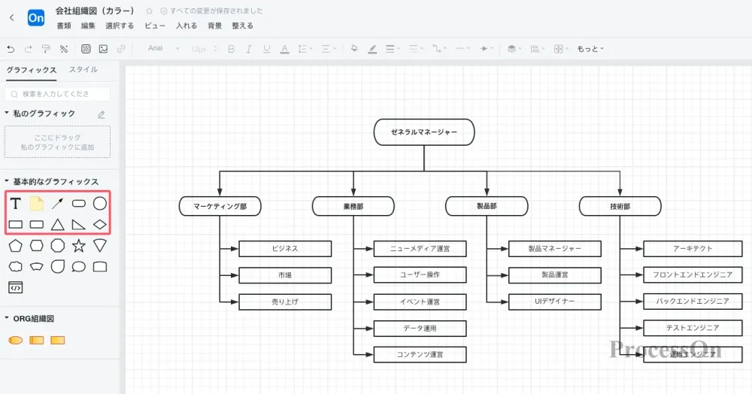752x394 pixels.
Task: Open the fill color bucket
Action: (x=354, y=48)
